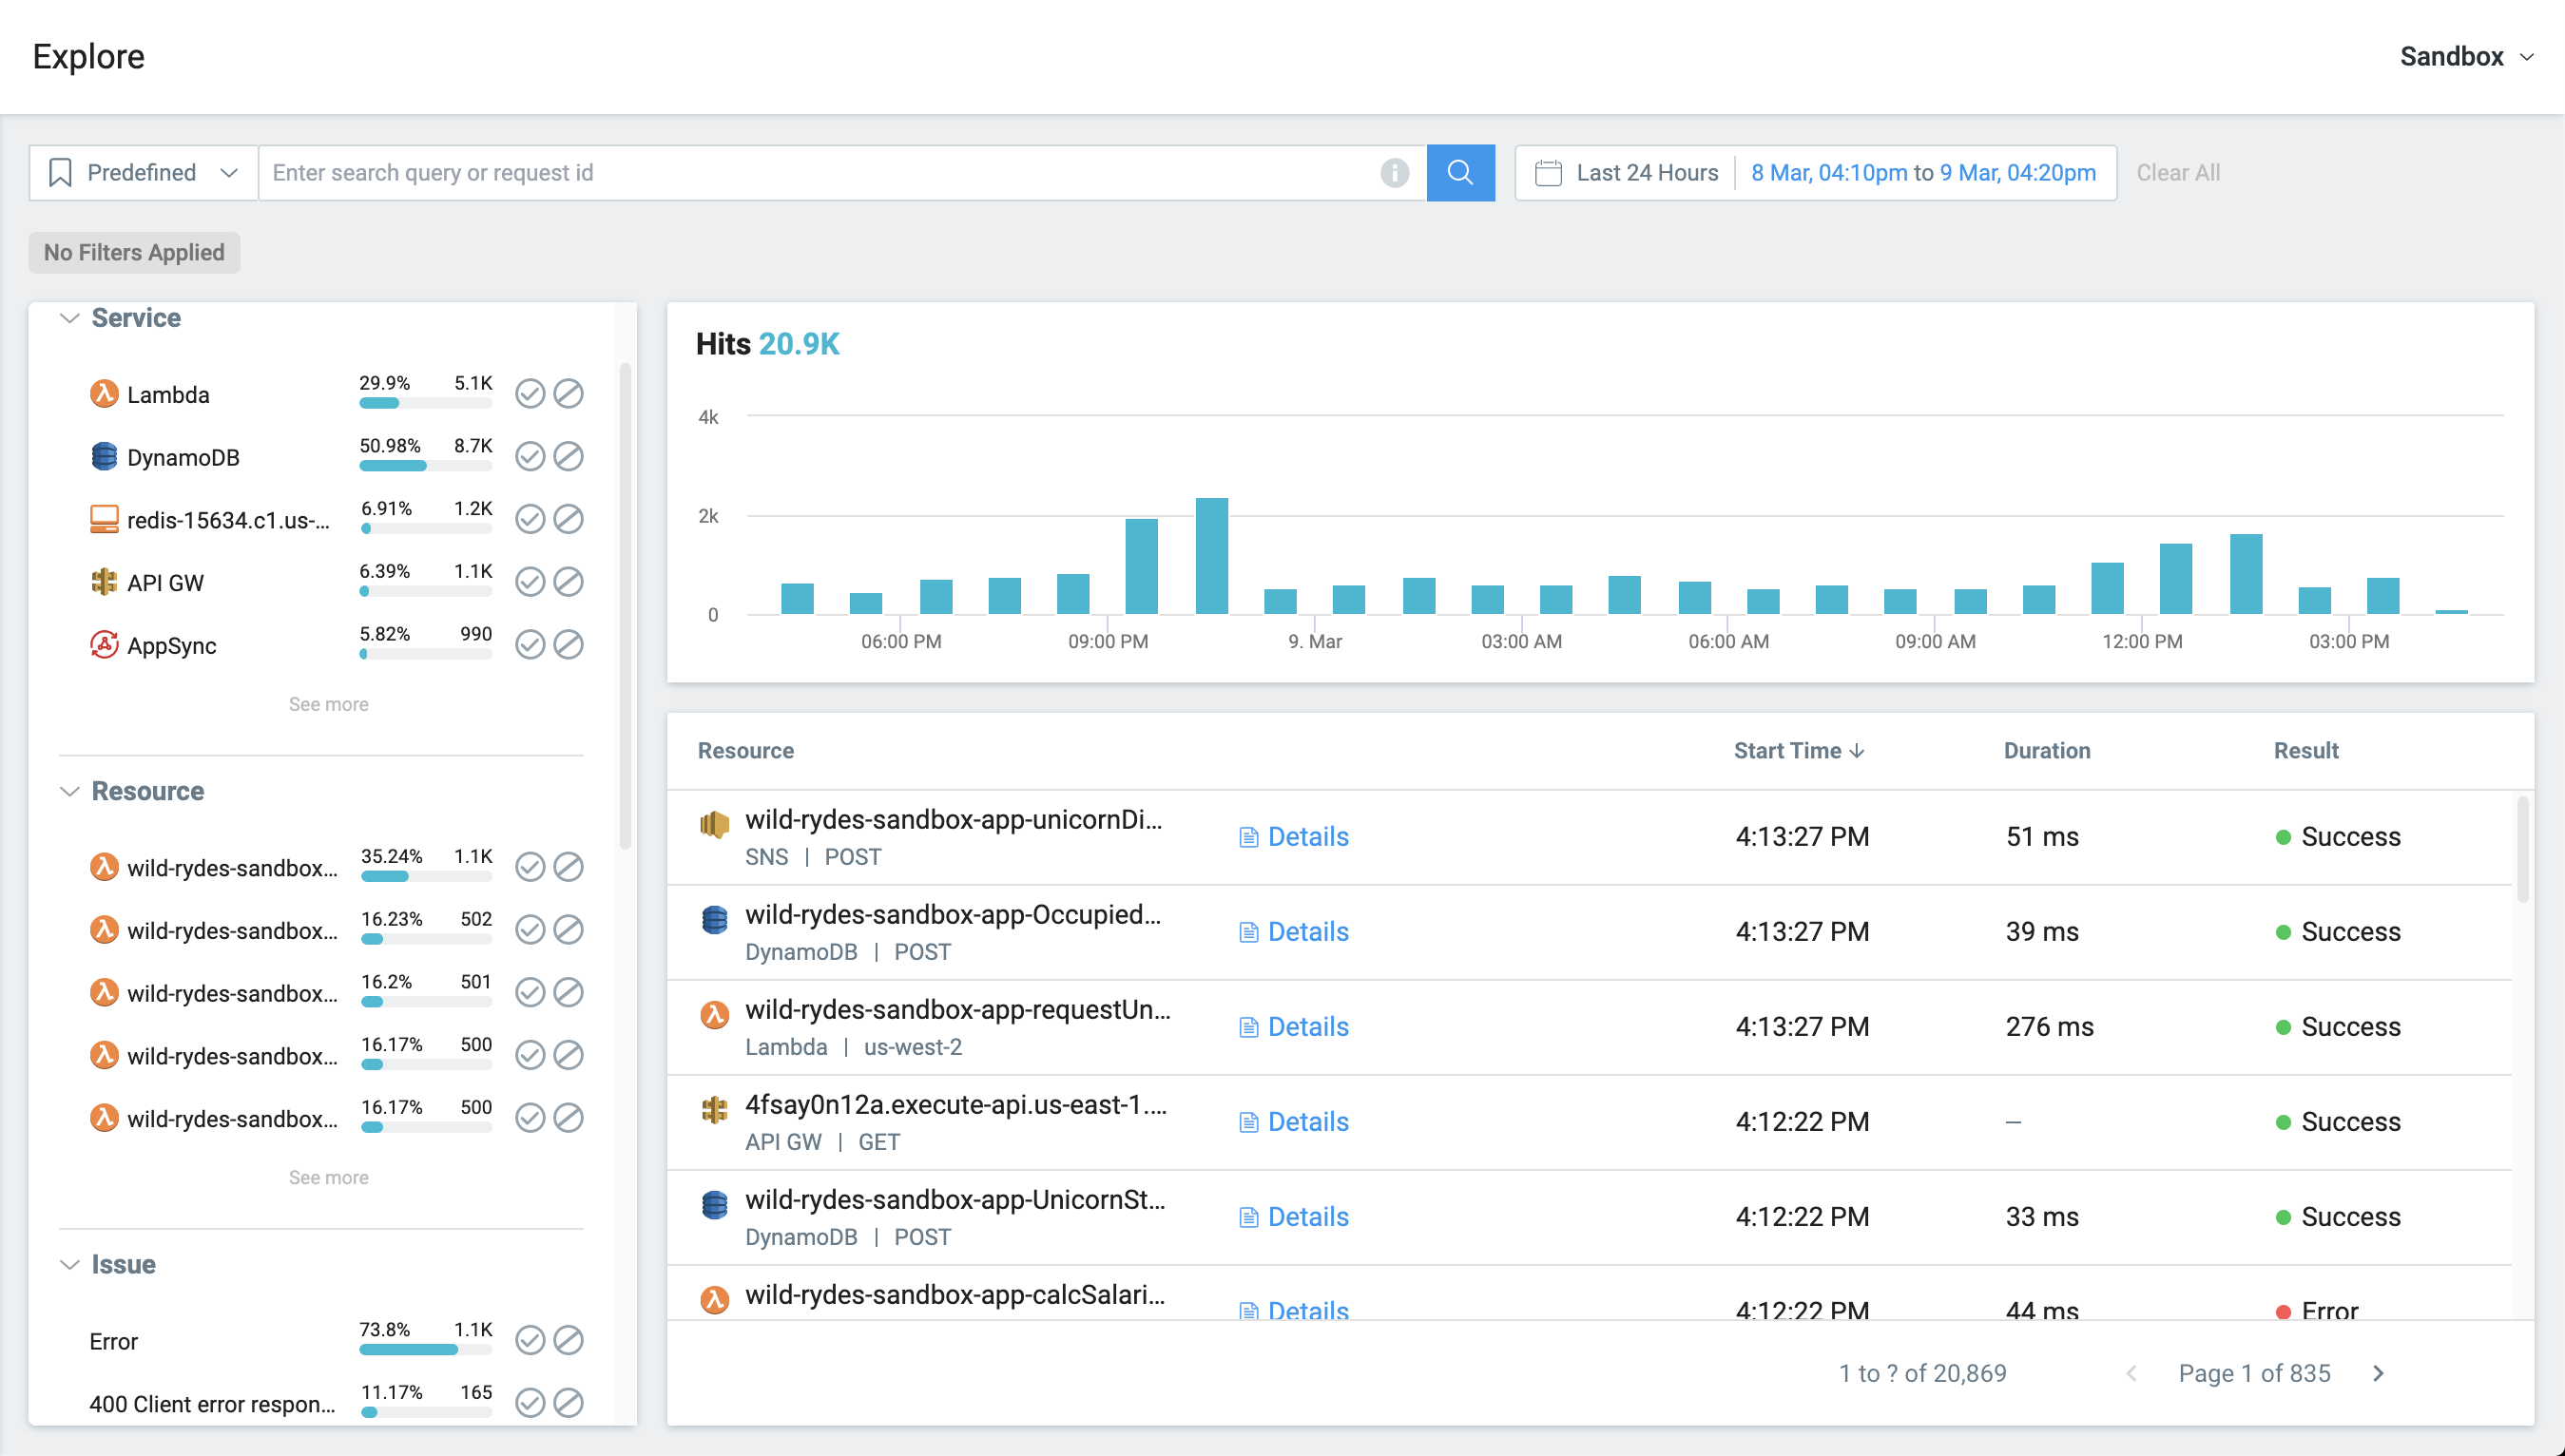The width and height of the screenshot is (2565, 1456).
Task: Click the Lambda service icon
Action: click(104, 394)
